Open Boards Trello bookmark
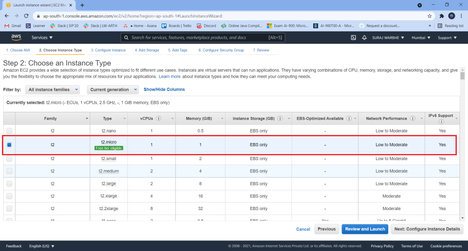 pyautogui.click(x=177, y=26)
